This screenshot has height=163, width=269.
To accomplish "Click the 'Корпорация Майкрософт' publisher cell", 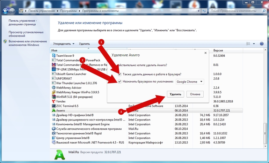I will coord(146,142).
